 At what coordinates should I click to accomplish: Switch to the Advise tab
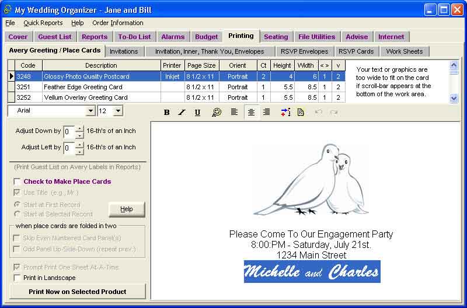357,37
